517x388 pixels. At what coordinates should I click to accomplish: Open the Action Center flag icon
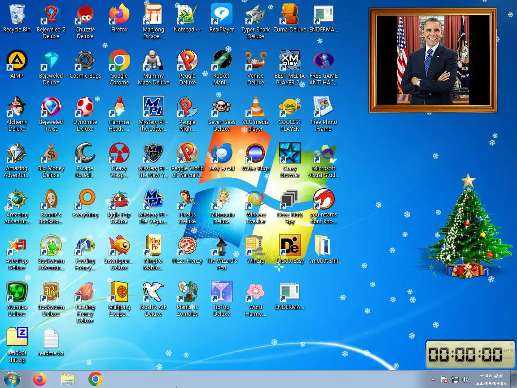point(444,379)
